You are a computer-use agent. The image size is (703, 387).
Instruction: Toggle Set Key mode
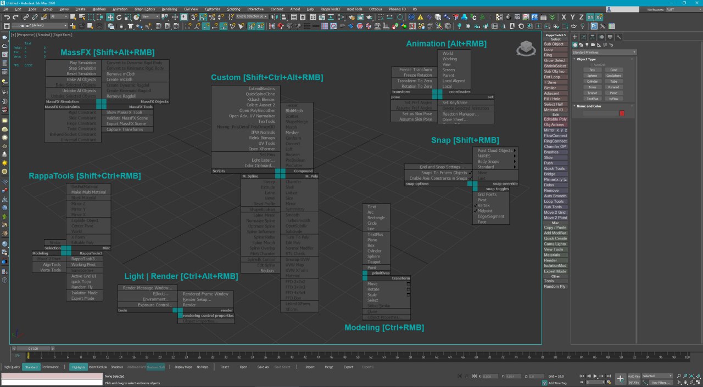634,382
